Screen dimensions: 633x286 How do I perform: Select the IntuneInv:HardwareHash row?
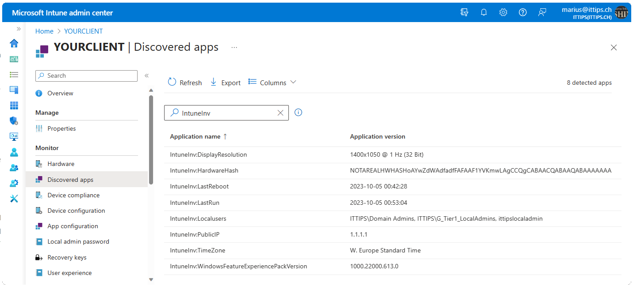point(392,171)
